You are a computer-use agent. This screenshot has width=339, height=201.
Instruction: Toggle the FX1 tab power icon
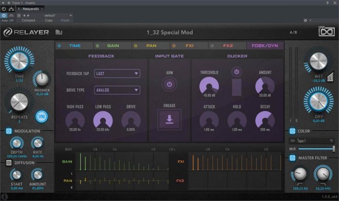coord(174,46)
